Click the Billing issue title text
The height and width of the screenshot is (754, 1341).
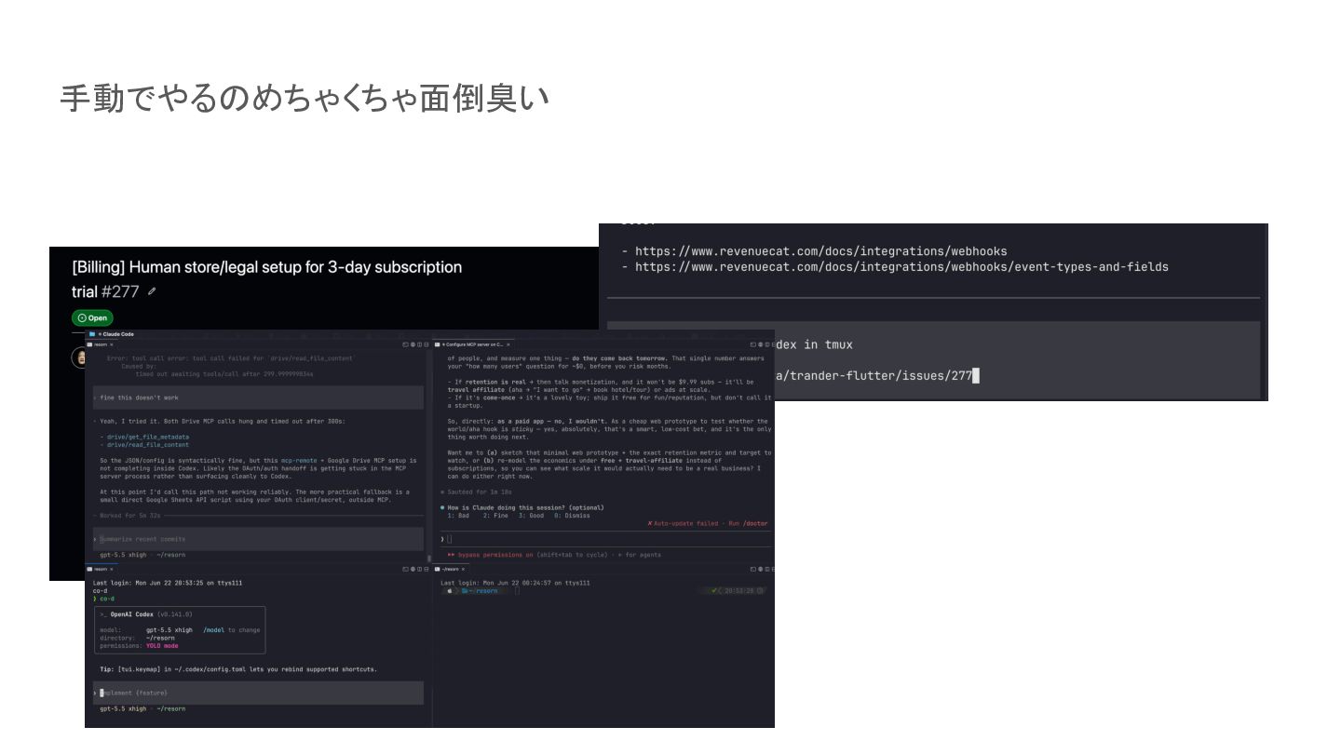point(267,279)
